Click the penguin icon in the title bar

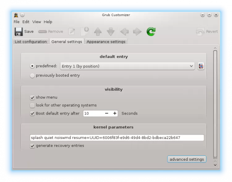point(16,15)
